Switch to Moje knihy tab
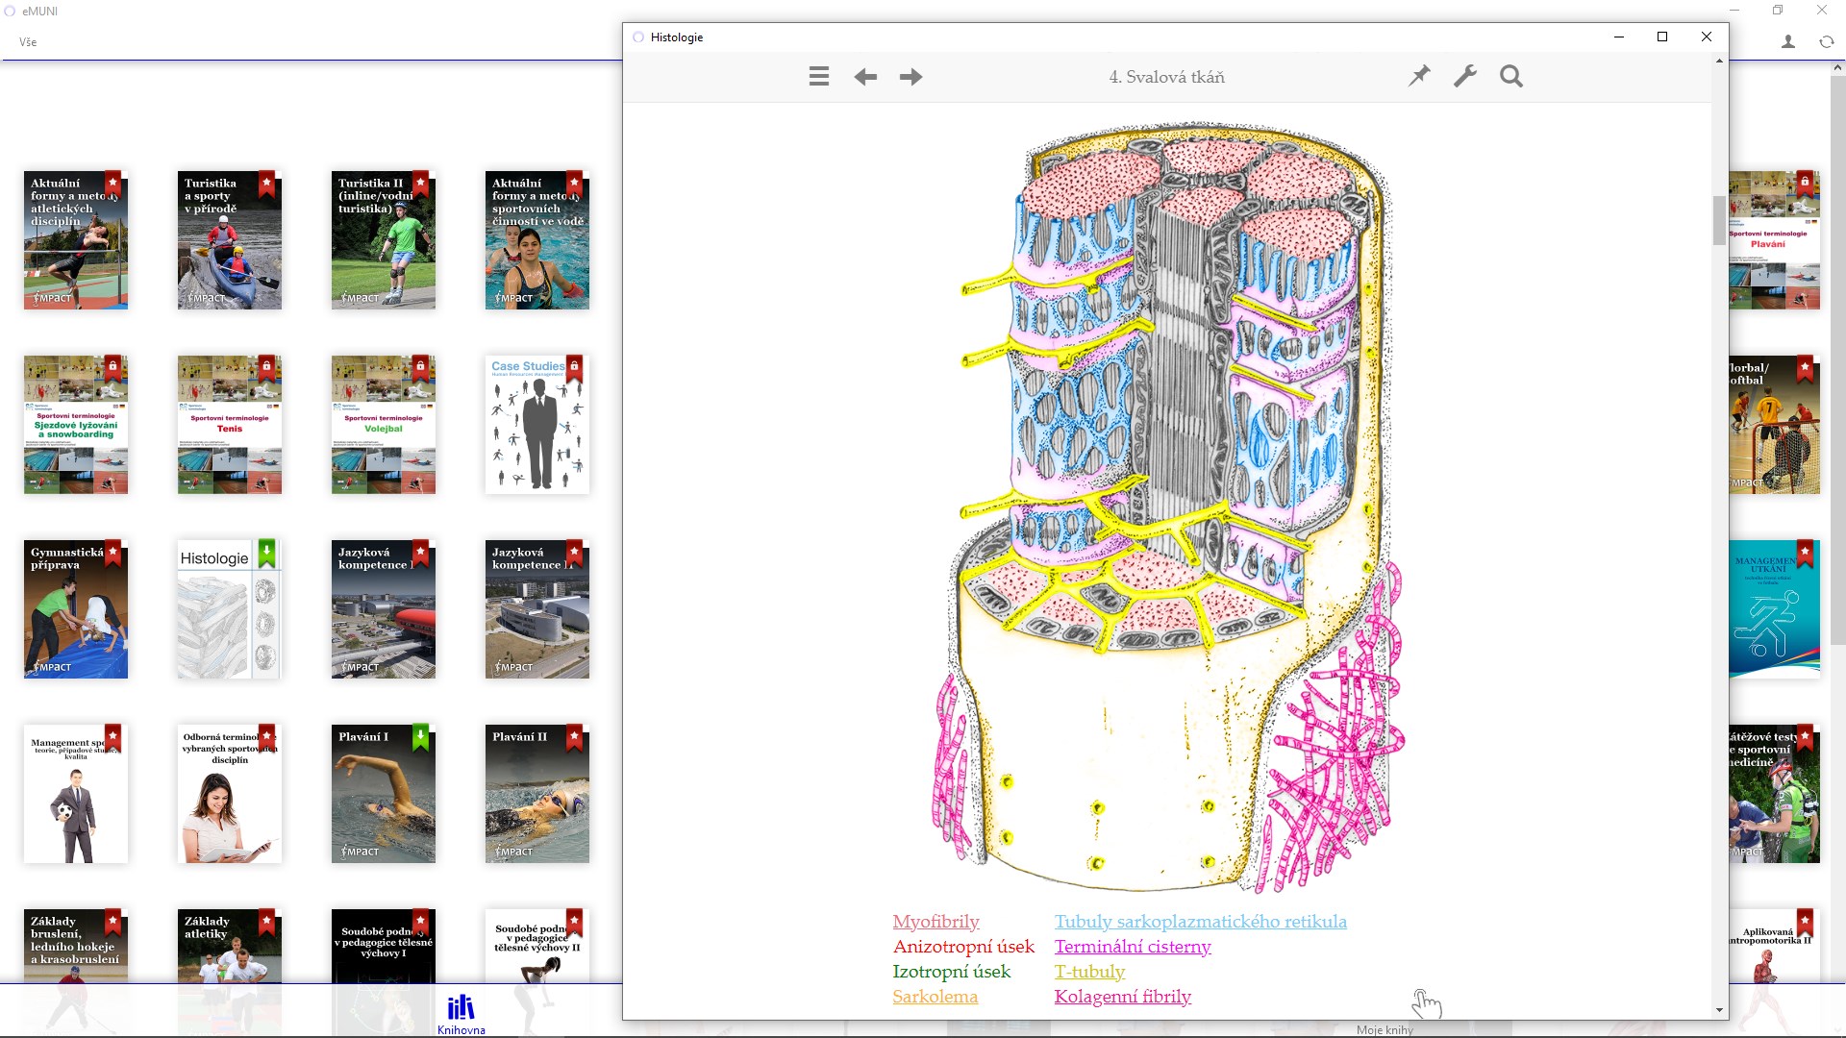Viewport: 1846px width, 1038px height. click(x=1384, y=1029)
